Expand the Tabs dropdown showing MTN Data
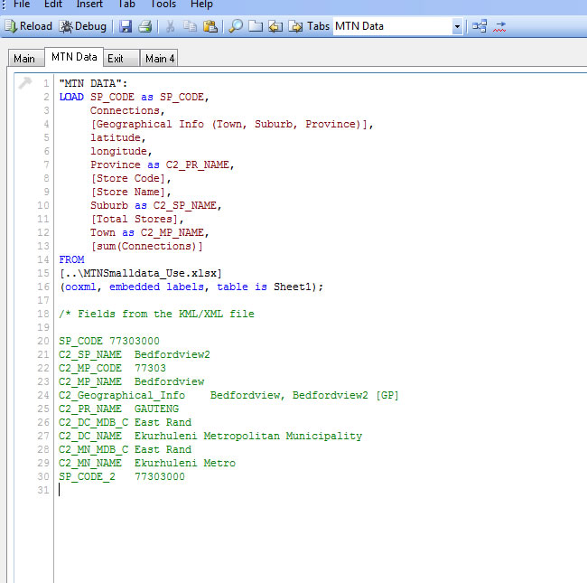Screen dimensions: 587x583 click(x=457, y=26)
